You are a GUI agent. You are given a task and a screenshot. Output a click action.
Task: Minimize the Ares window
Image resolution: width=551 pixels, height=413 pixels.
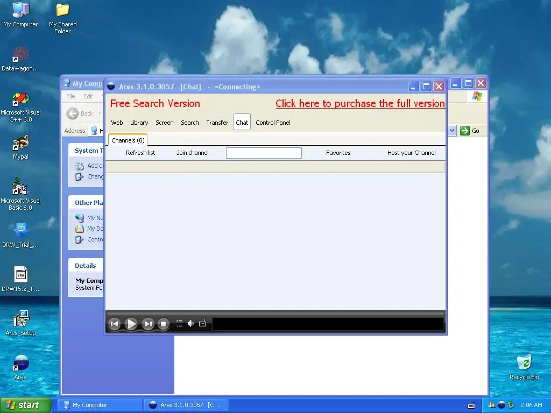(x=414, y=87)
